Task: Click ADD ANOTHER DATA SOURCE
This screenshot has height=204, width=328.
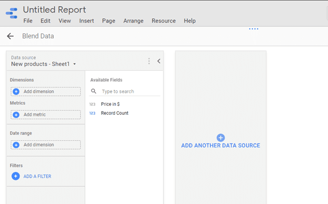Action: click(220, 146)
